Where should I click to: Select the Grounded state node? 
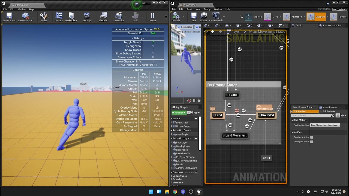tap(266, 115)
